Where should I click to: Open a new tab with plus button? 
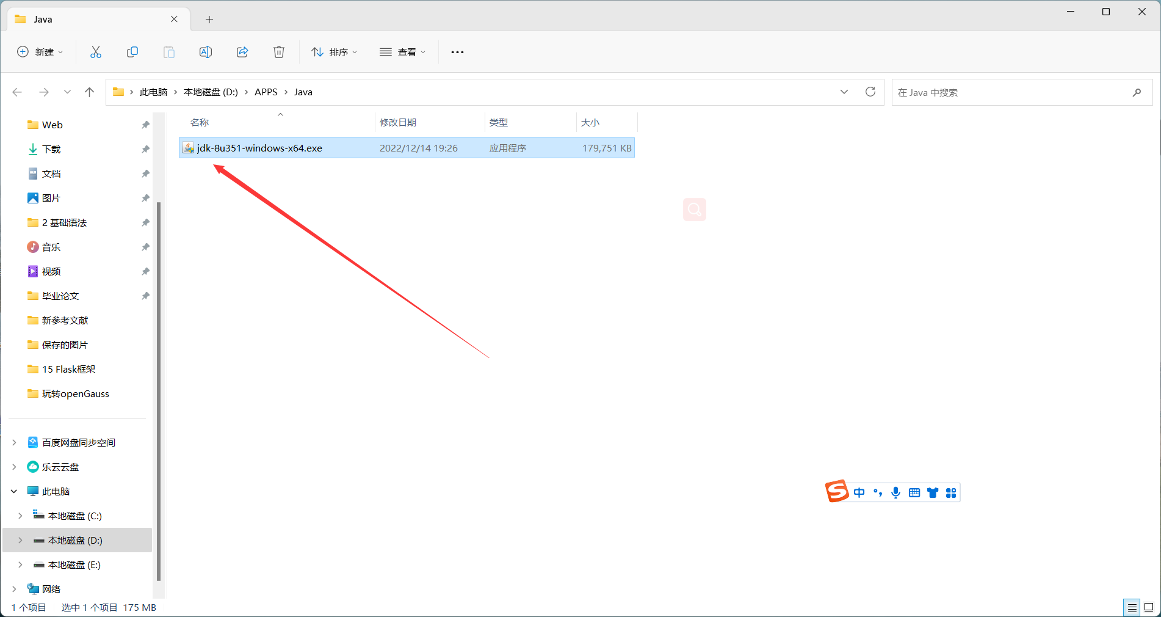tap(209, 20)
